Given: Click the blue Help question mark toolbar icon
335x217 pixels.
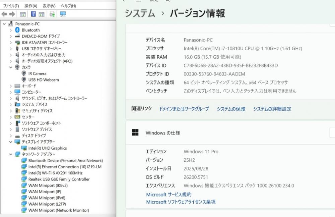Looking at the screenshot, I should click(33, 14).
